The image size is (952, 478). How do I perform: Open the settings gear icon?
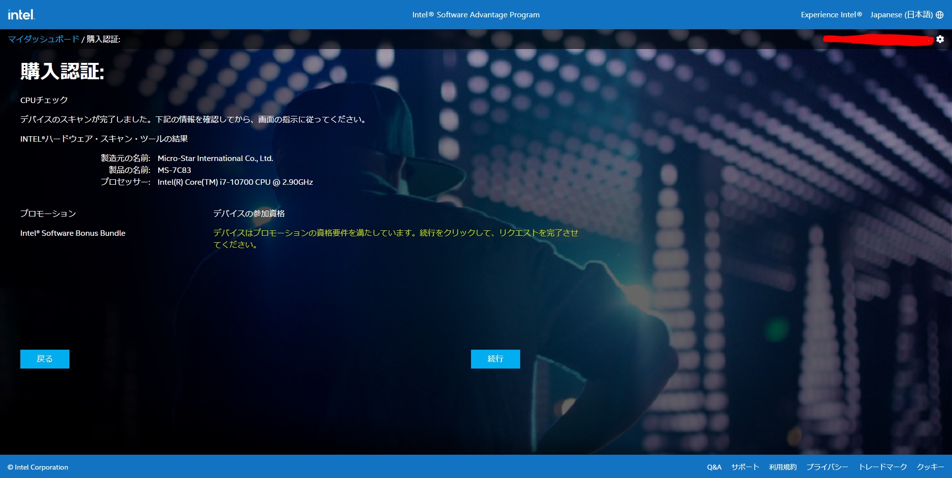tap(940, 39)
